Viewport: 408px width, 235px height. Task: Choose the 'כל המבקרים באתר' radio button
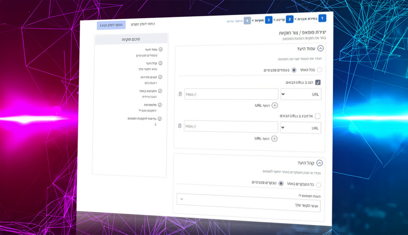[318, 185]
